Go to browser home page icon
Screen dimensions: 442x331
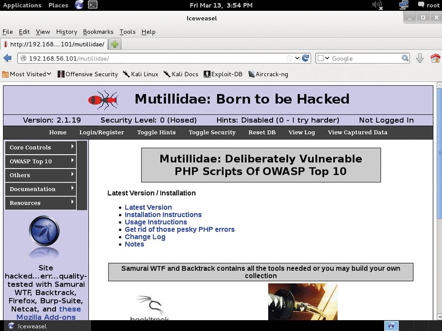(x=435, y=58)
